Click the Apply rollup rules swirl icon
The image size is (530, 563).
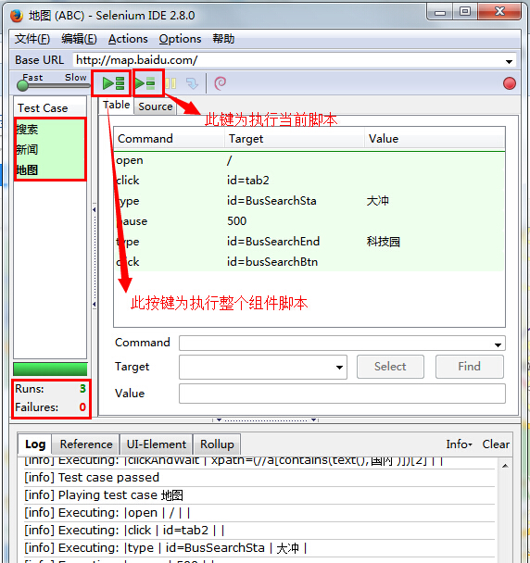[220, 83]
